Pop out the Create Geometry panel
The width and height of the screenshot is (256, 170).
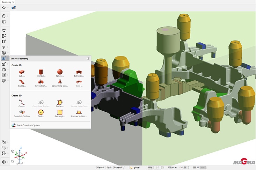pos(88,59)
